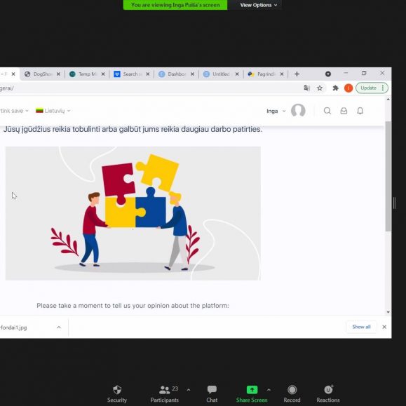Close the downloads bar
Screen dimensions: 406x406
pyautogui.click(x=384, y=327)
